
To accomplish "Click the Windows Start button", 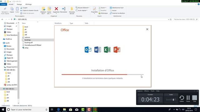I will [x=3, y=110].
